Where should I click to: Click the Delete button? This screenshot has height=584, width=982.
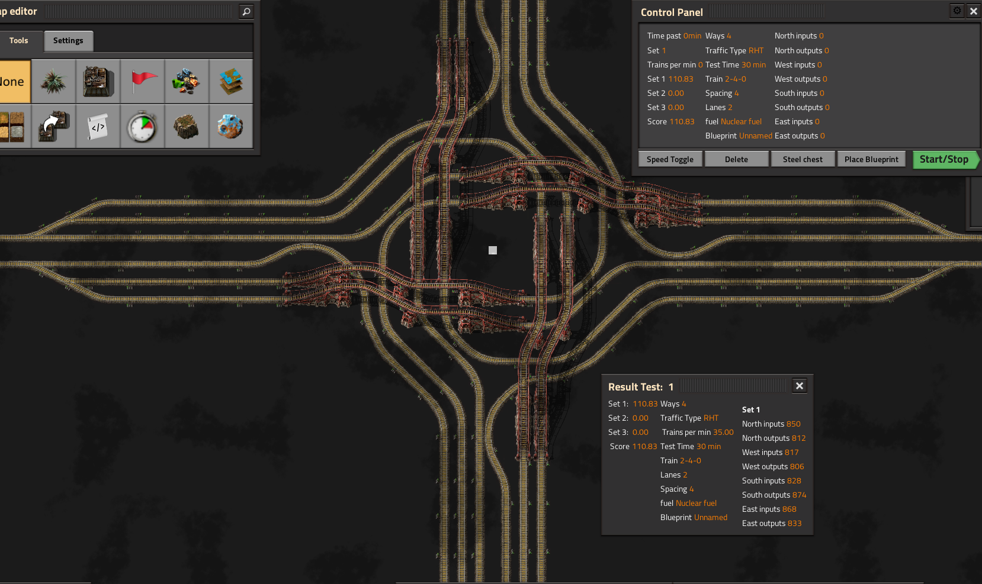click(736, 159)
